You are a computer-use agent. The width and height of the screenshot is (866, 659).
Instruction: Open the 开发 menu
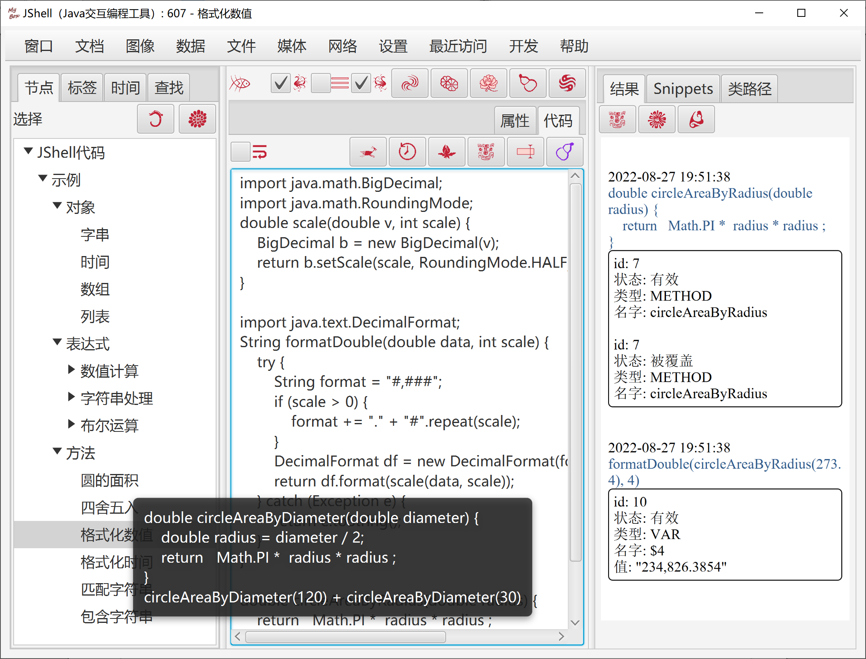pyautogui.click(x=523, y=46)
